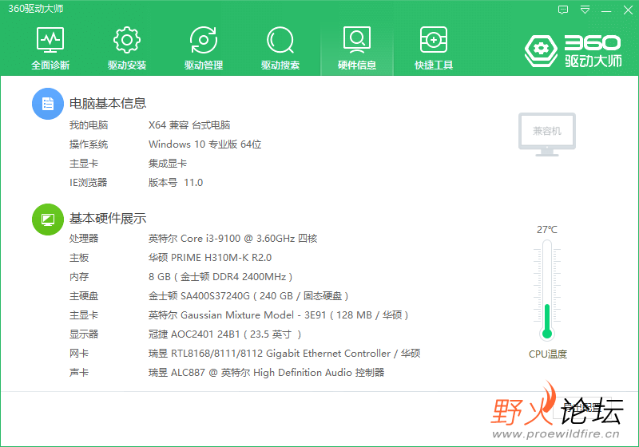Open the main menu dropdown triangle icon
This screenshot has width=639, height=447.
tap(585, 10)
